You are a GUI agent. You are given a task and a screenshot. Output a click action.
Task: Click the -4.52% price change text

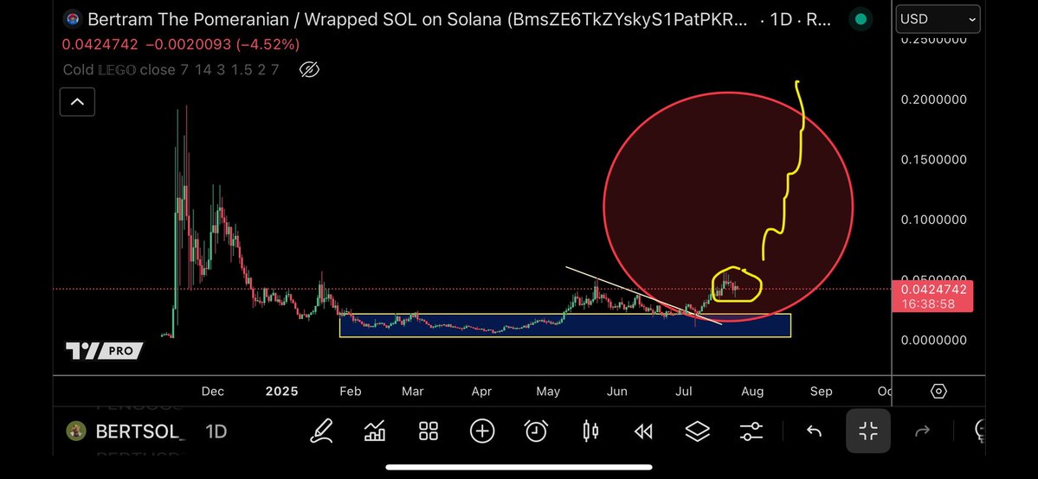click(268, 44)
